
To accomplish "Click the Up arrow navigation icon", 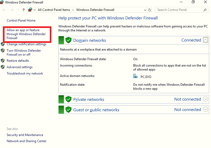I will 24,10.
